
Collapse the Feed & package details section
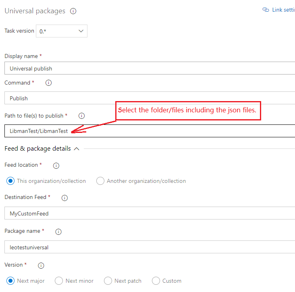pyautogui.click(x=76, y=149)
